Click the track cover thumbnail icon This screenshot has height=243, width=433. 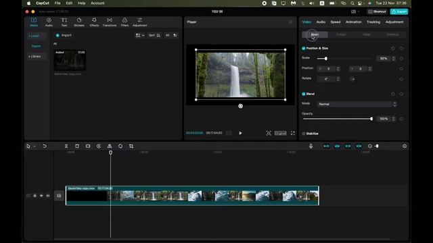(x=59, y=196)
